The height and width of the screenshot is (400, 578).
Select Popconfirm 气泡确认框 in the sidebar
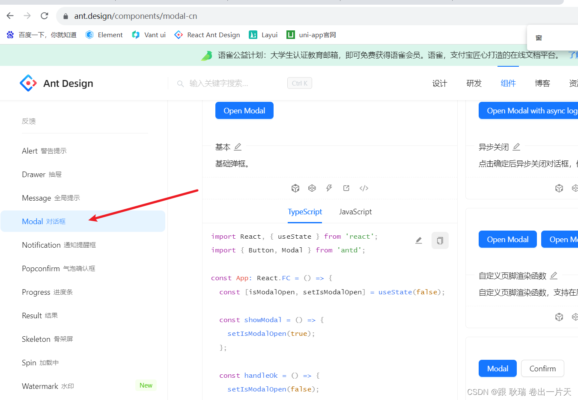pyautogui.click(x=83, y=268)
